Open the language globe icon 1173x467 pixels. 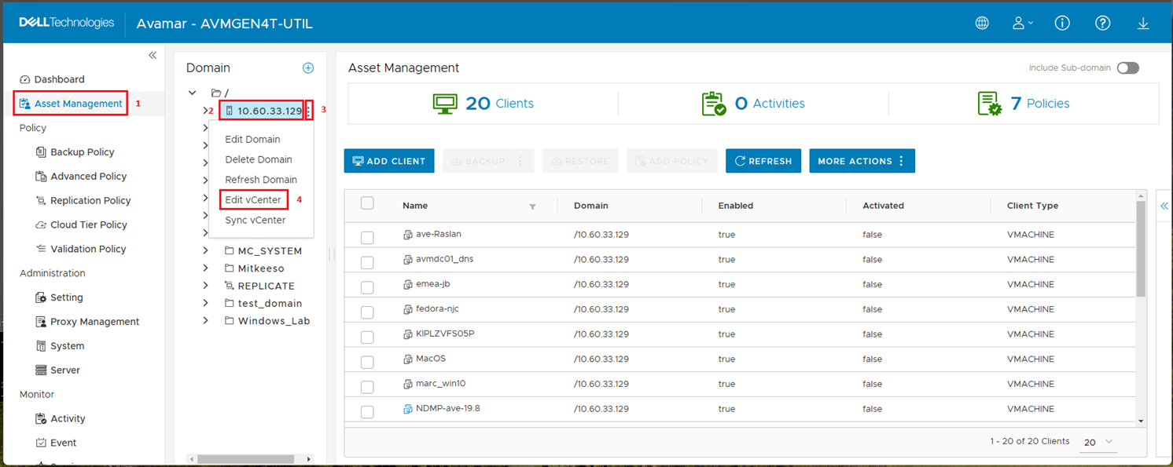pos(982,23)
